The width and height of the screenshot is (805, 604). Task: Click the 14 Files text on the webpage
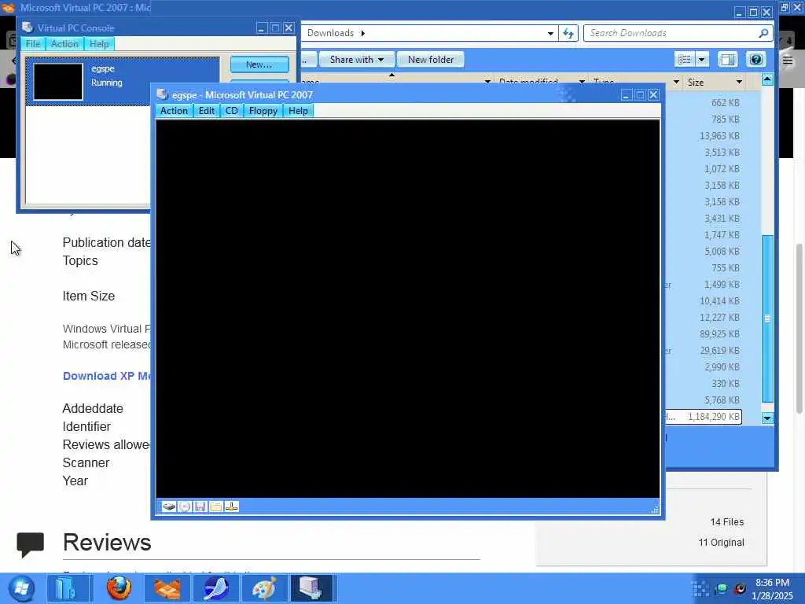pos(727,522)
